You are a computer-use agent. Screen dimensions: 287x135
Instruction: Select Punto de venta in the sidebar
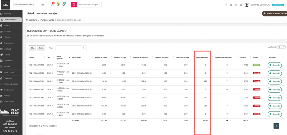click(11, 20)
